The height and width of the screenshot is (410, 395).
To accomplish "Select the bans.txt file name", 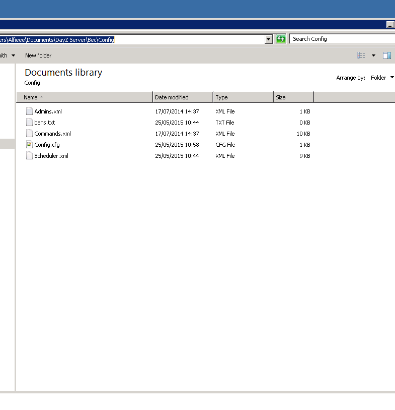I will [x=45, y=123].
